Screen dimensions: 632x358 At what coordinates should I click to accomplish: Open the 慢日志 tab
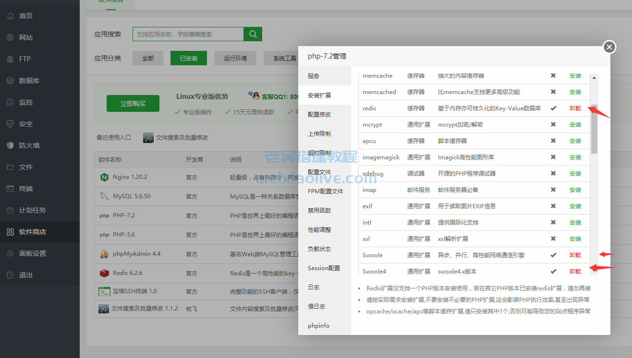(x=325, y=306)
